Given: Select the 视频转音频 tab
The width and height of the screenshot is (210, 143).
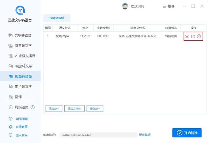Looking at the screenshot, I should click(57, 18).
